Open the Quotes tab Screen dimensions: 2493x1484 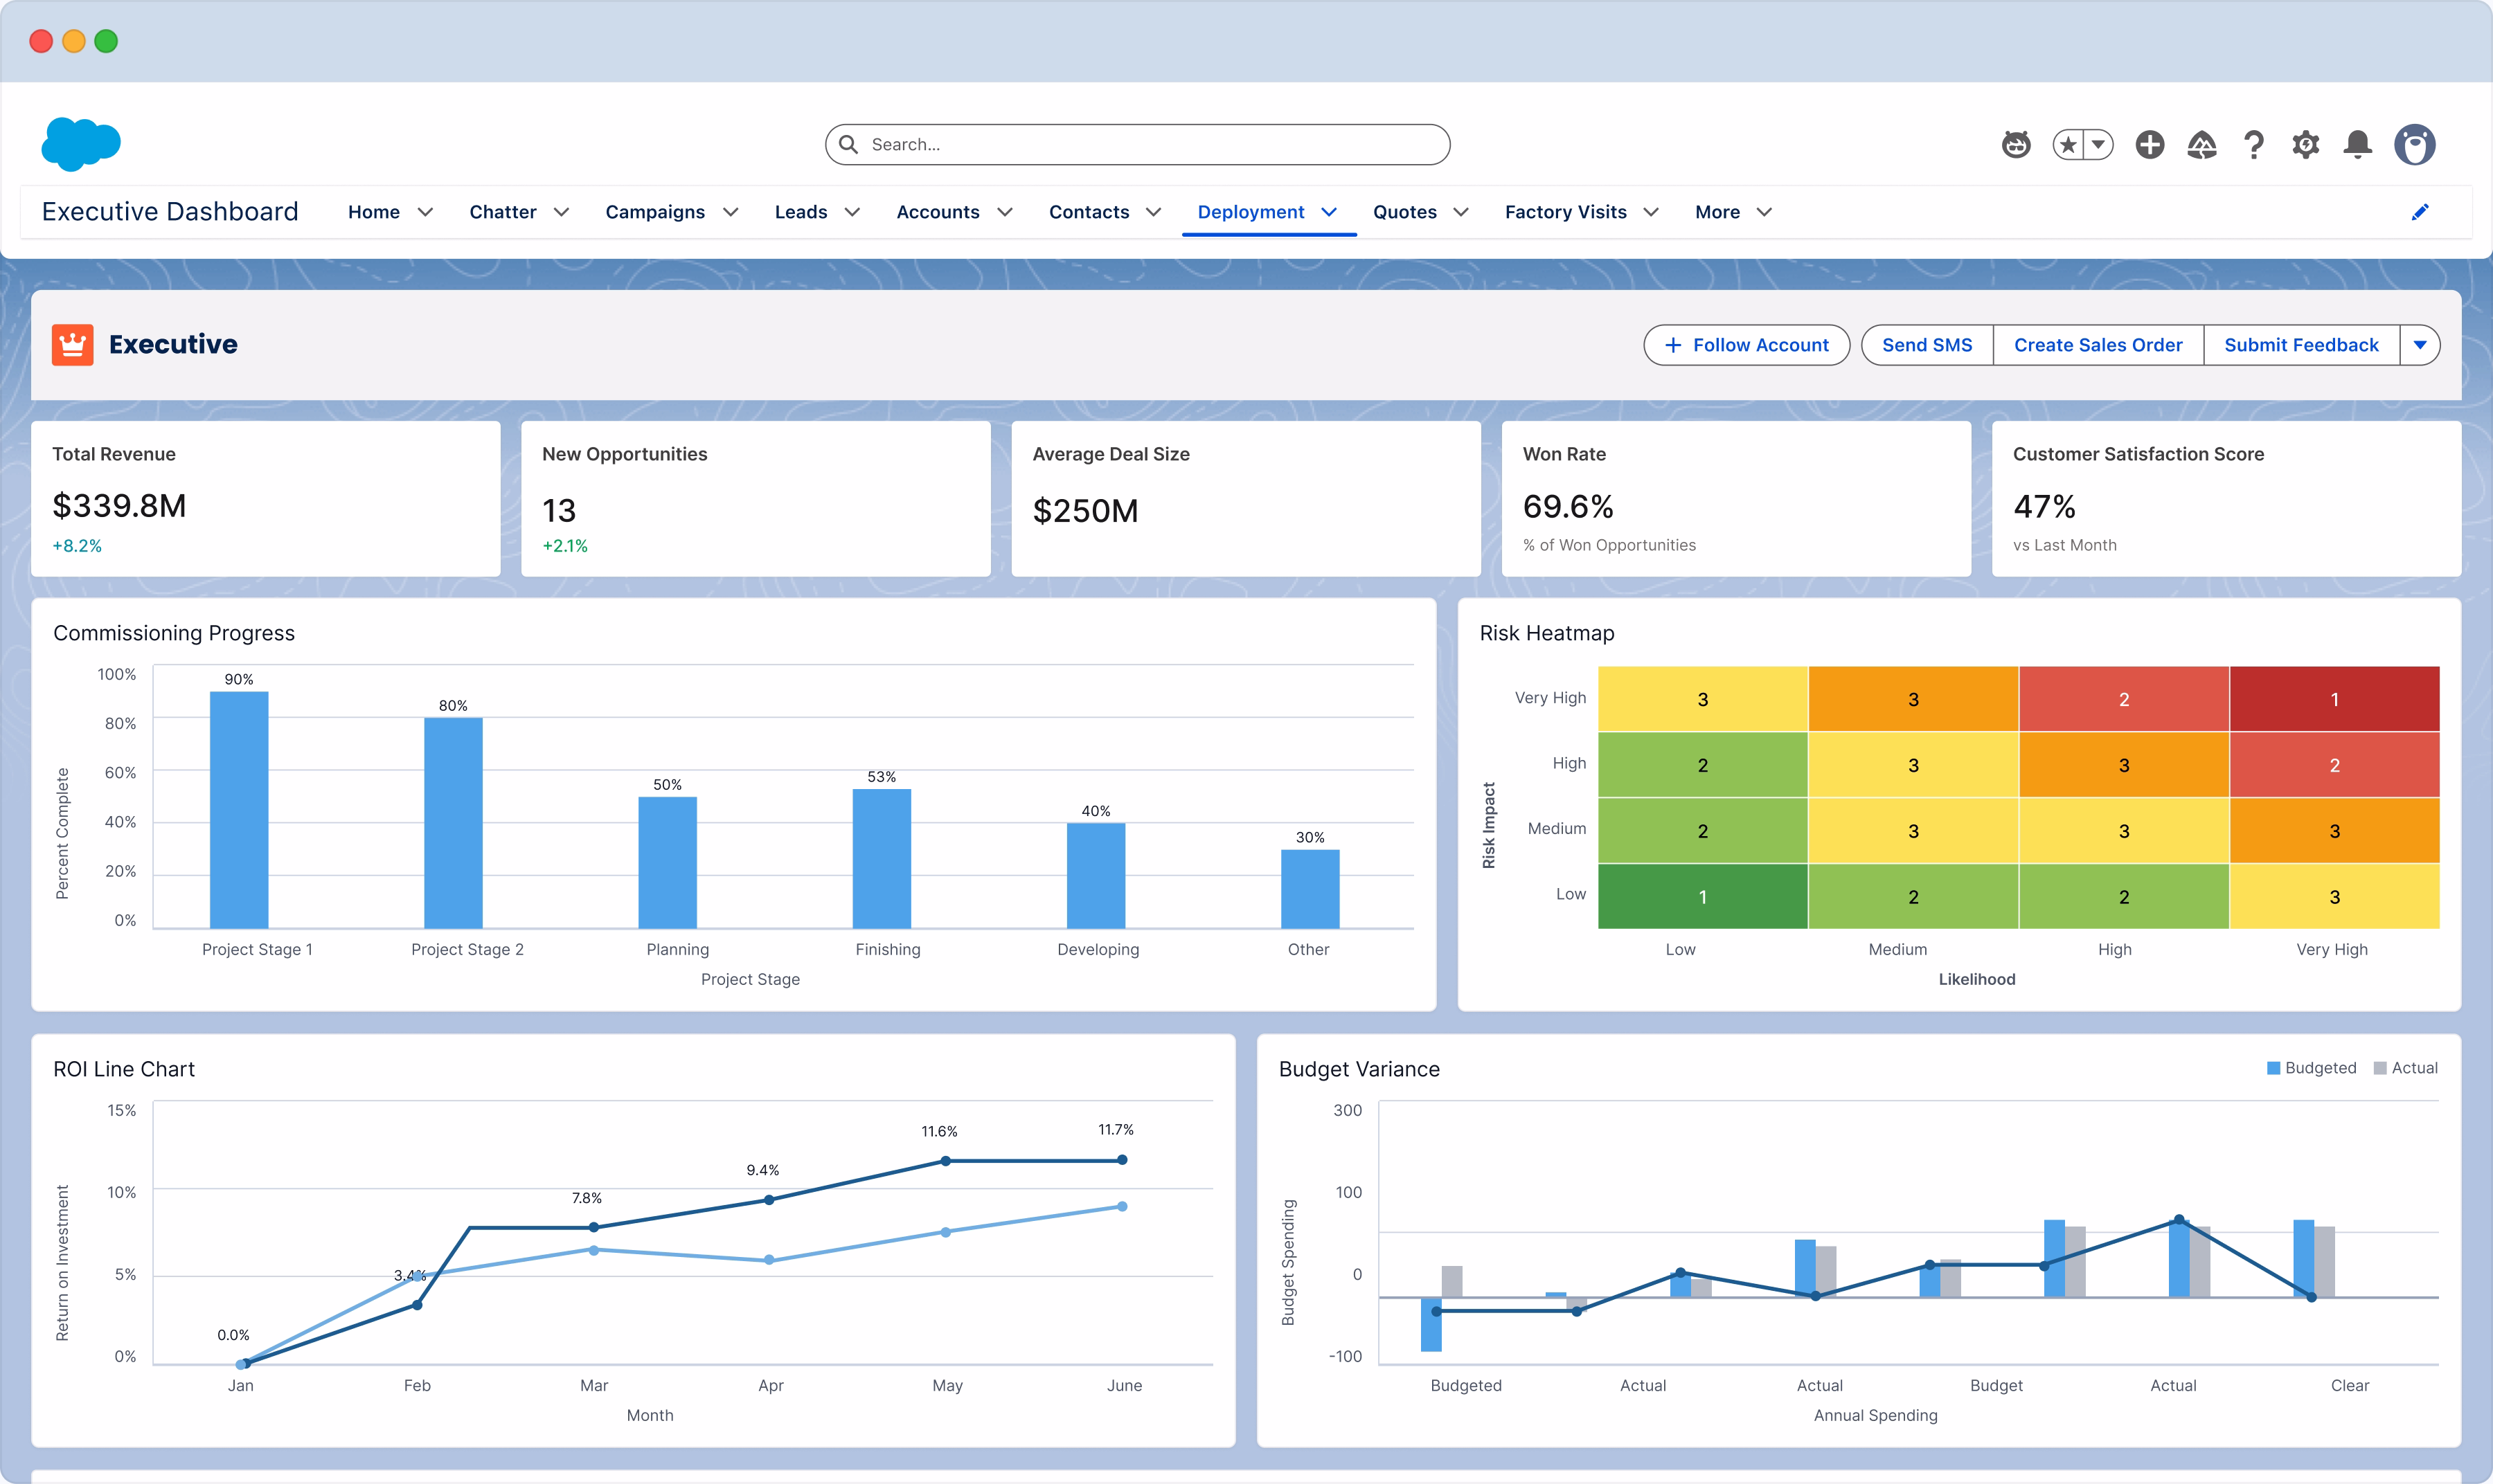click(x=1404, y=212)
